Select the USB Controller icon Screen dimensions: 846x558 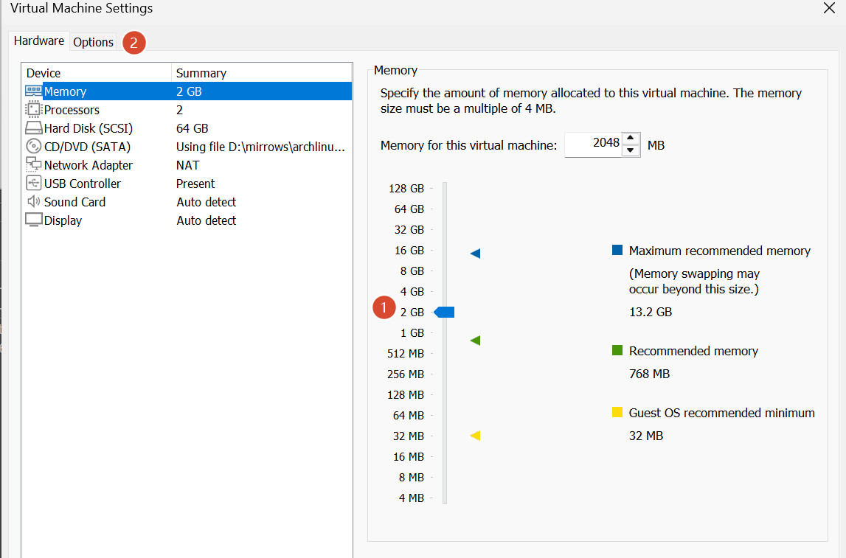[x=33, y=184]
